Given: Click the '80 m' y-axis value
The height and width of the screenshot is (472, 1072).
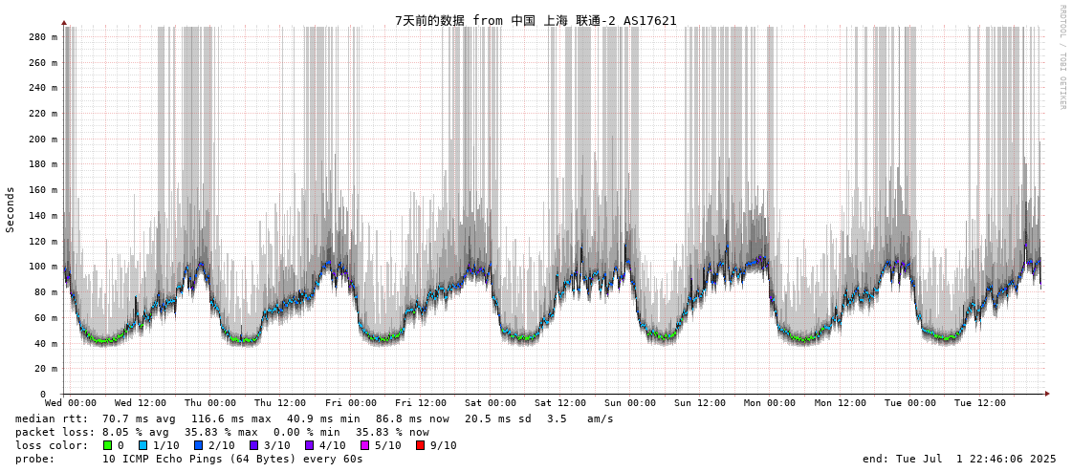Looking at the screenshot, I should [47, 291].
